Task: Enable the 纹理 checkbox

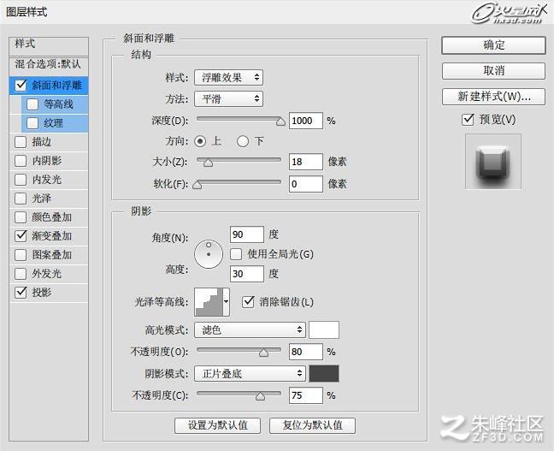Action: pyautogui.click(x=32, y=122)
